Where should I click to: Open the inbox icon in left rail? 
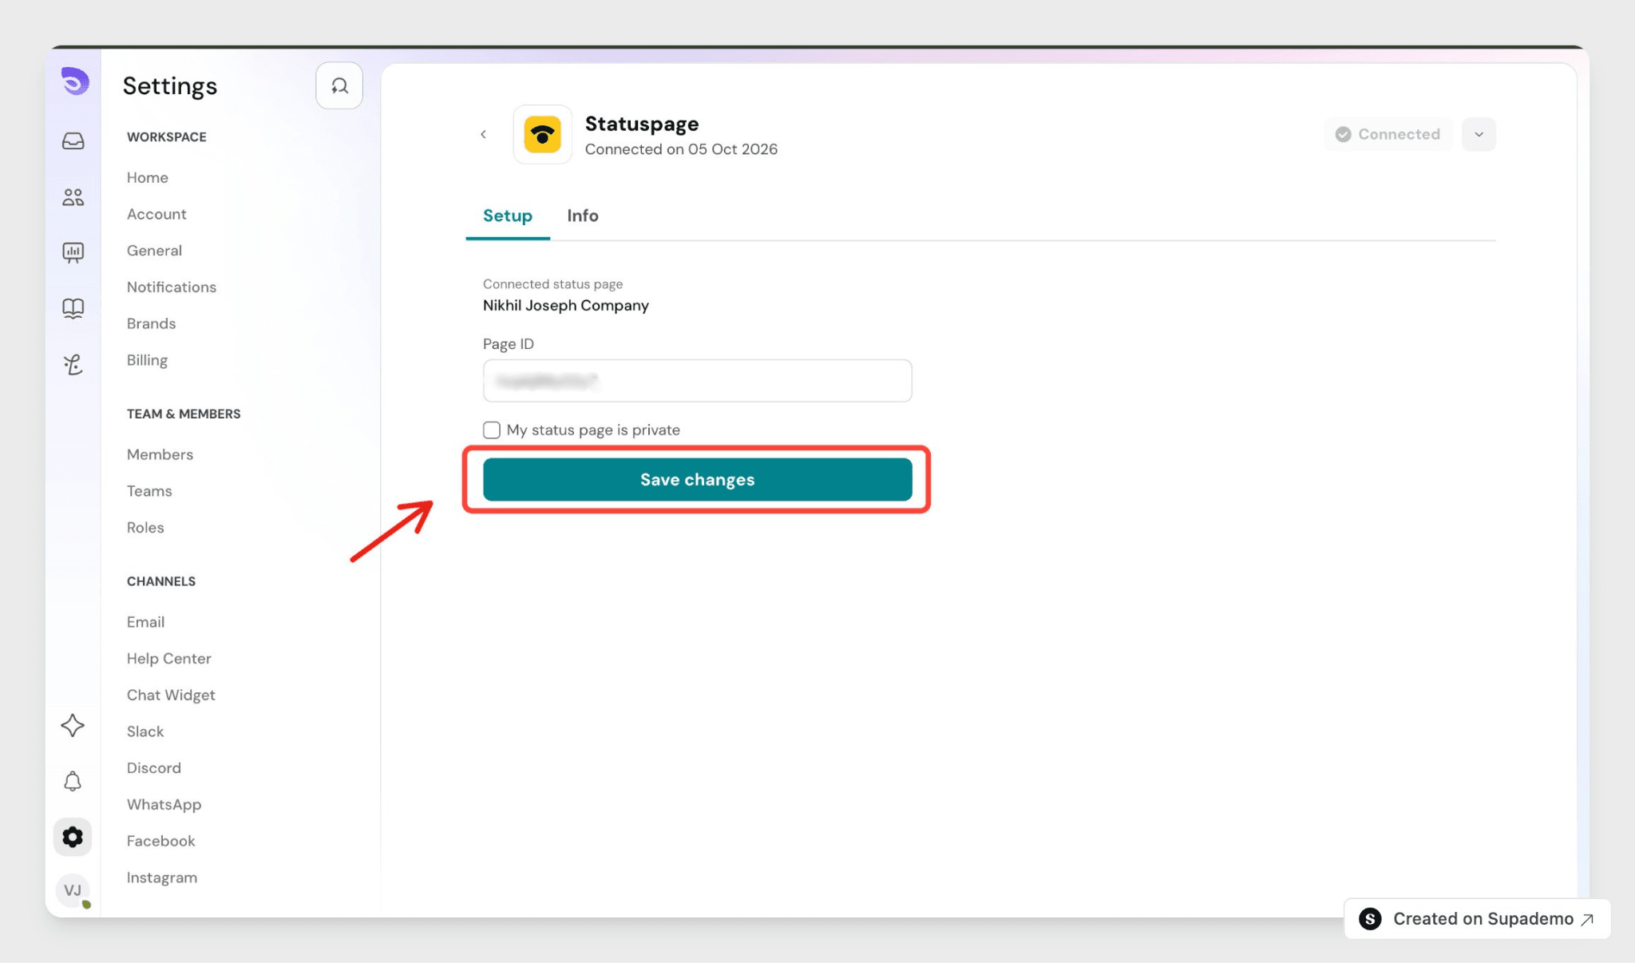point(73,141)
